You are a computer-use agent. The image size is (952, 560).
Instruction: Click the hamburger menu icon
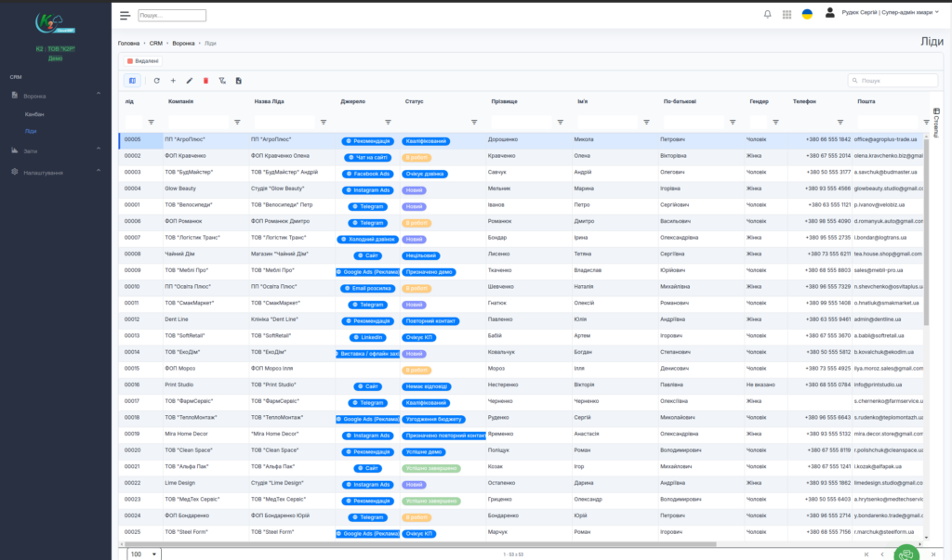(x=125, y=15)
